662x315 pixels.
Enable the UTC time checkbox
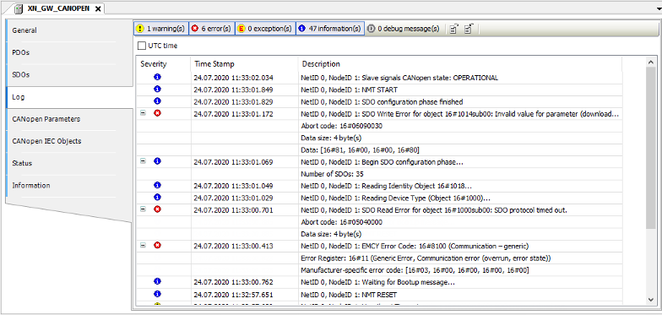coord(142,46)
